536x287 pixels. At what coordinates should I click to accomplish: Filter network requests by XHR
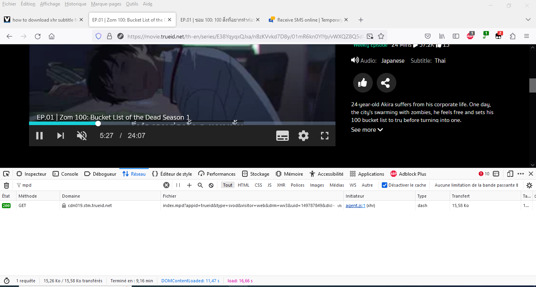[x=281, y=185]
